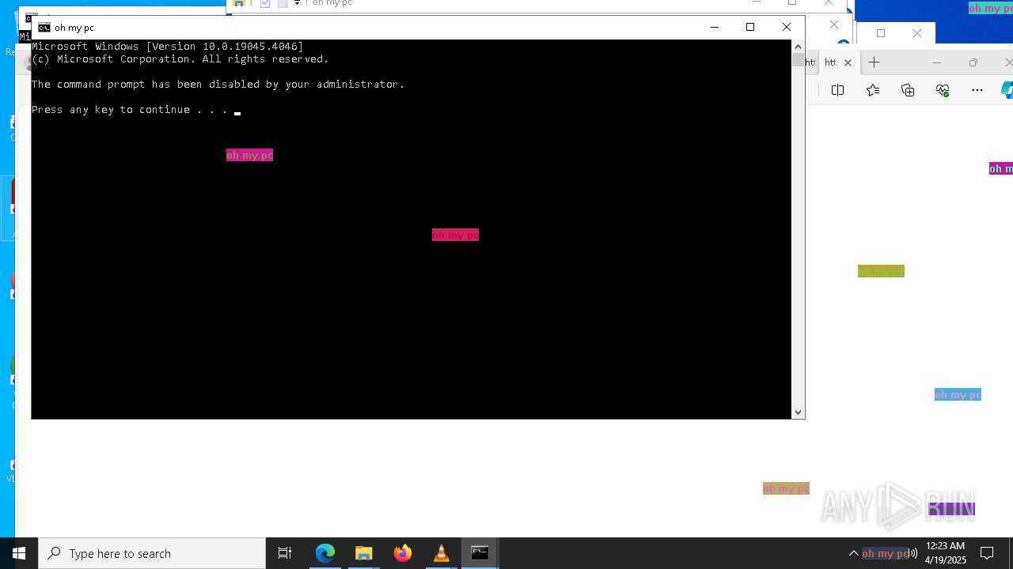Click the 'oh my pc' command prompt title text
This screenshot has height=569, width=1013.
click(x=74, y=28)
